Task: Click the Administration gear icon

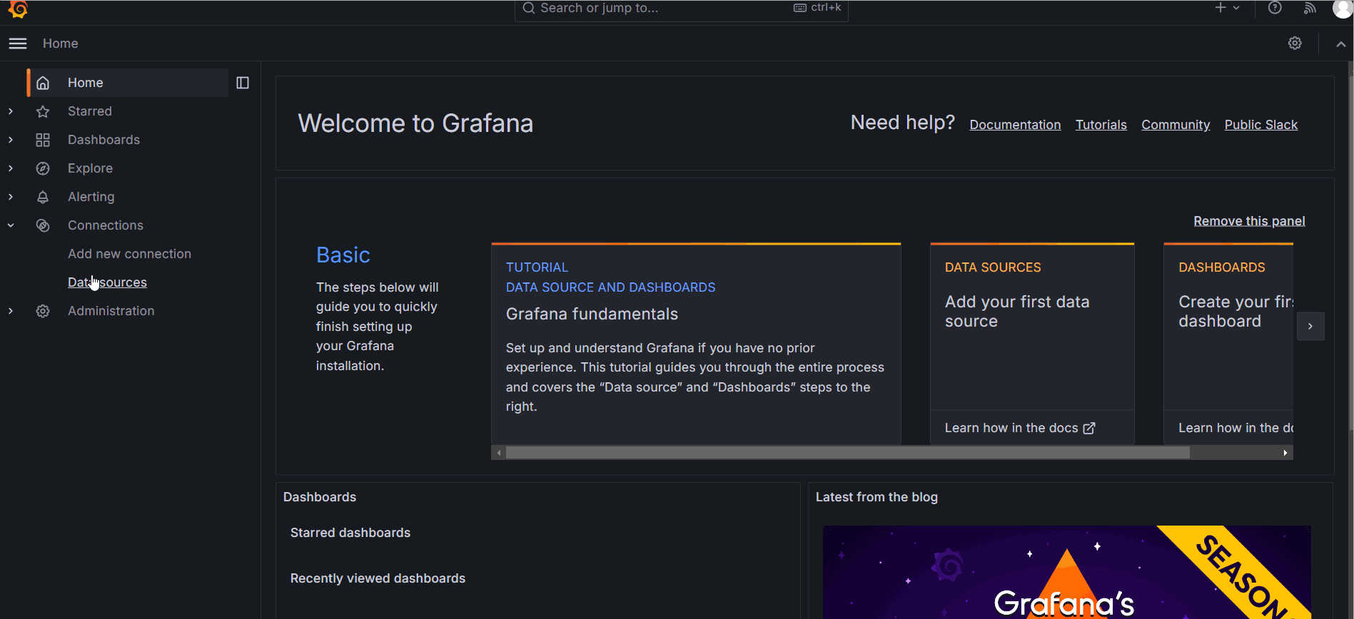Action: pos(43,311)
